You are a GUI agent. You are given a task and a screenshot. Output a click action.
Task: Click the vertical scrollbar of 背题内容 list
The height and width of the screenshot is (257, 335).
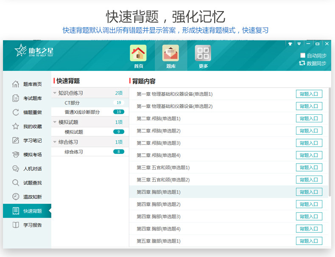[329, 141]
